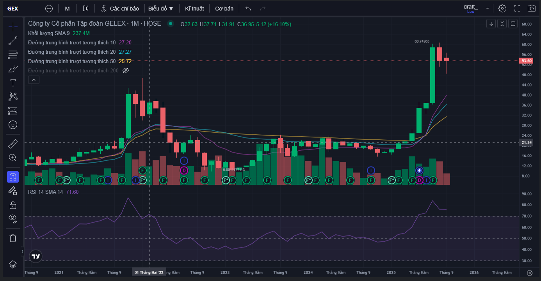This screenshot has width=541, height=281.
Task: Click the 60.74365 high price label
Action: [x=422, y=41]
